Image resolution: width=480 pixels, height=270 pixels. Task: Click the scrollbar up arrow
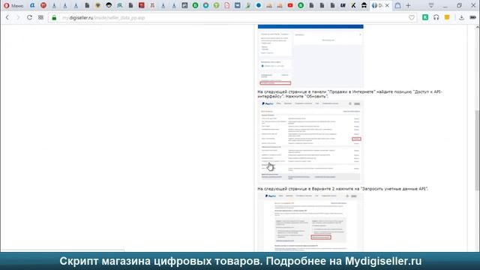tap(478, 28)
